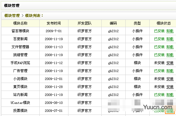Select the 发布时间 column header

54,23
